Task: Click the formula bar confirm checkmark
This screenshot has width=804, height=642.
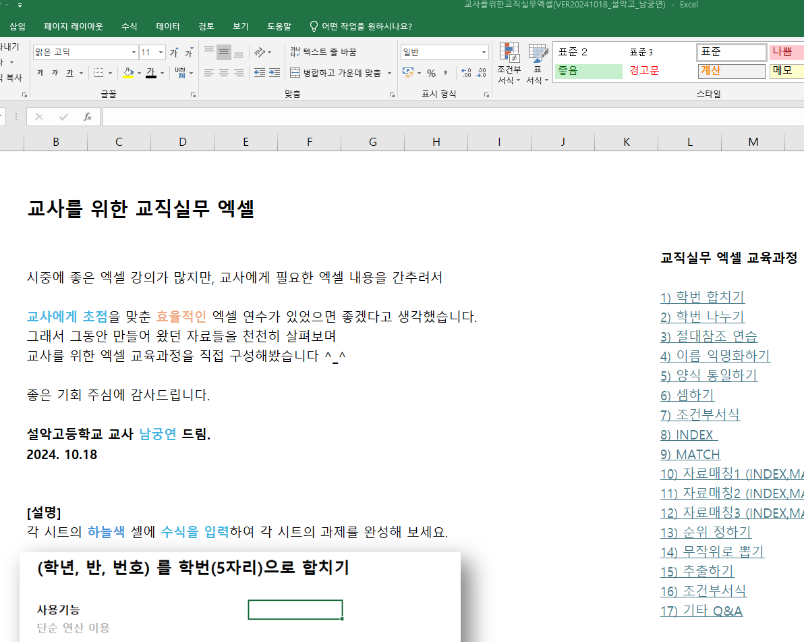Action: point(63,117)
